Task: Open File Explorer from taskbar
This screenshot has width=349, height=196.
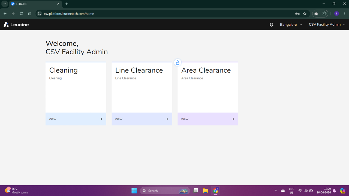Action: [x=205, y=191]
